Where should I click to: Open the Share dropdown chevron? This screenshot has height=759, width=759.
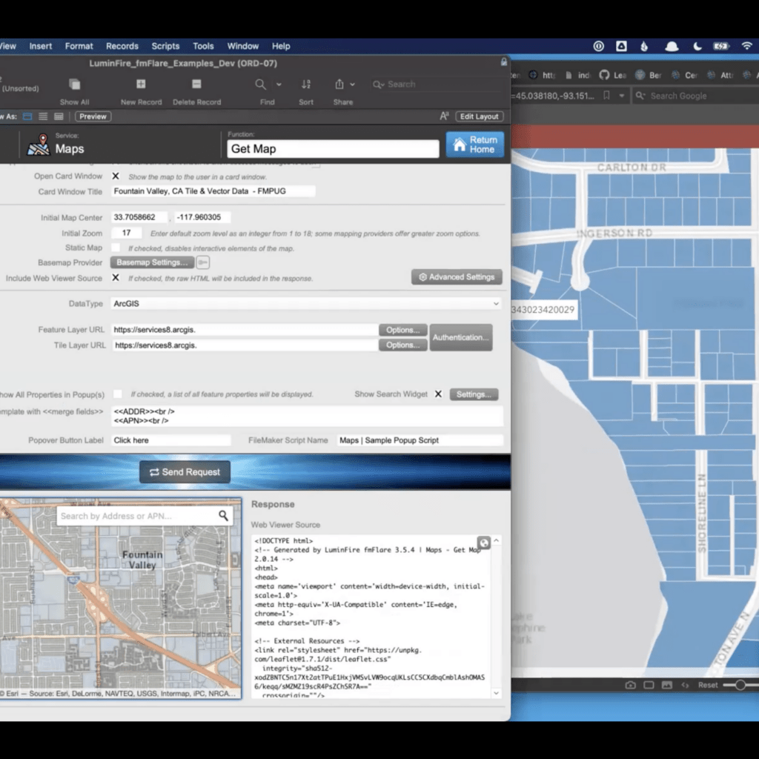pyautogui.click(x=352, y=84)
